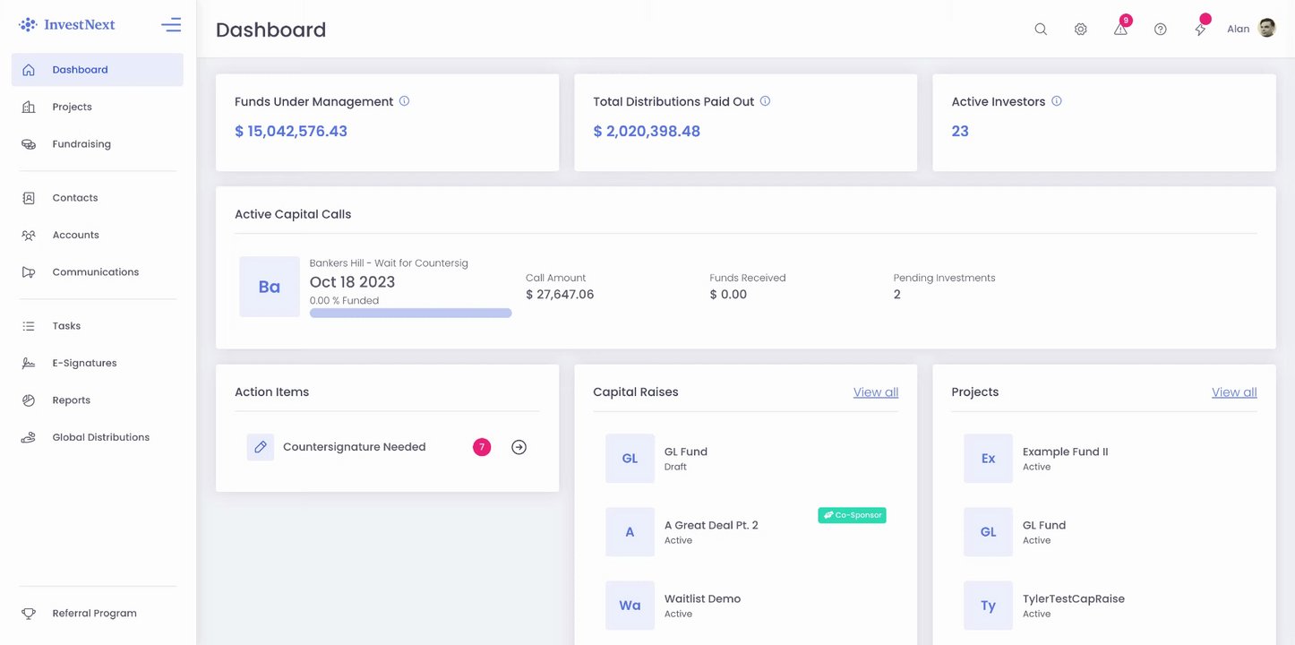Click View all in Capital Raises

click(x=875, y=392)
